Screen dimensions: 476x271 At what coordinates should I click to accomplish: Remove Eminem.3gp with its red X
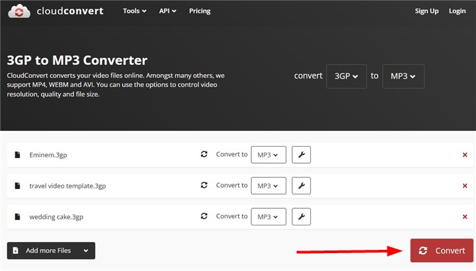point(465,155)
